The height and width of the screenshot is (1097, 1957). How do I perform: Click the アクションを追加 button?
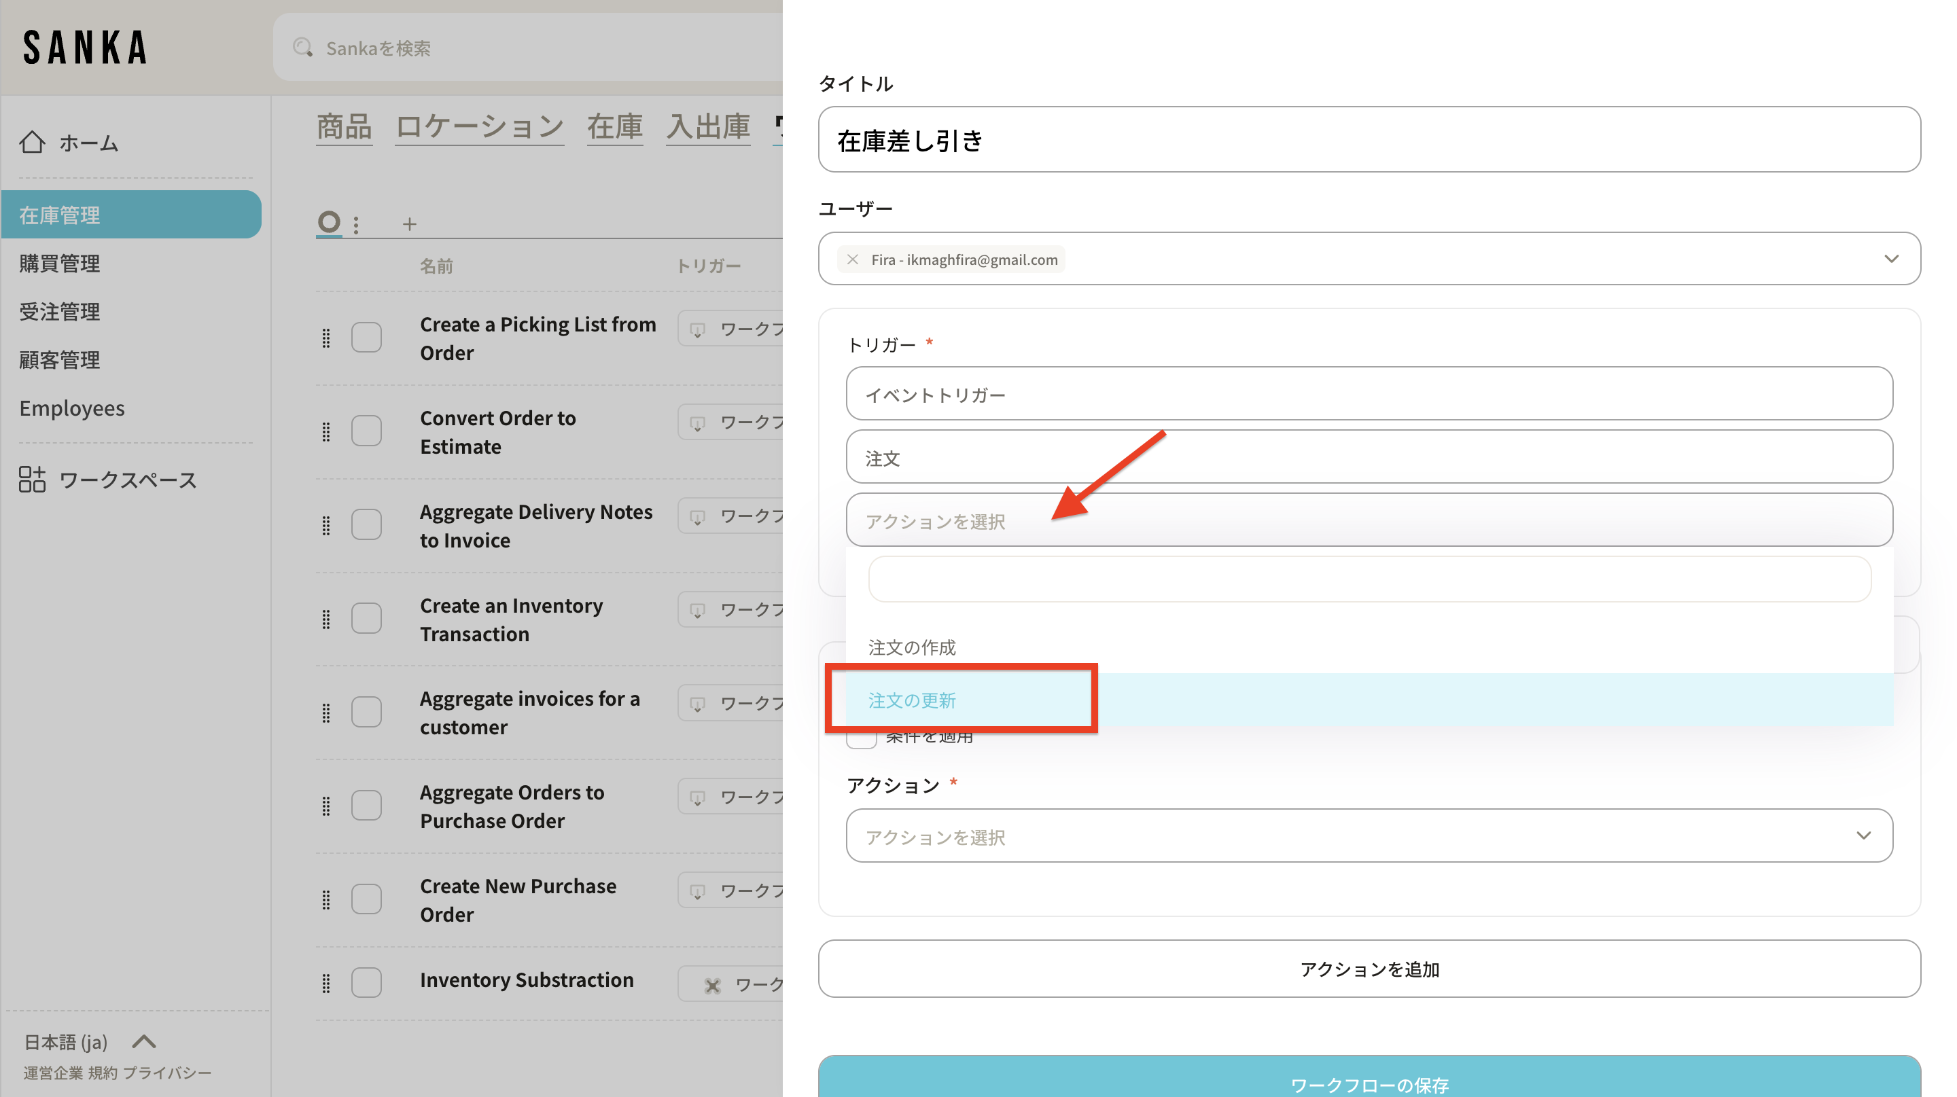1369,969
